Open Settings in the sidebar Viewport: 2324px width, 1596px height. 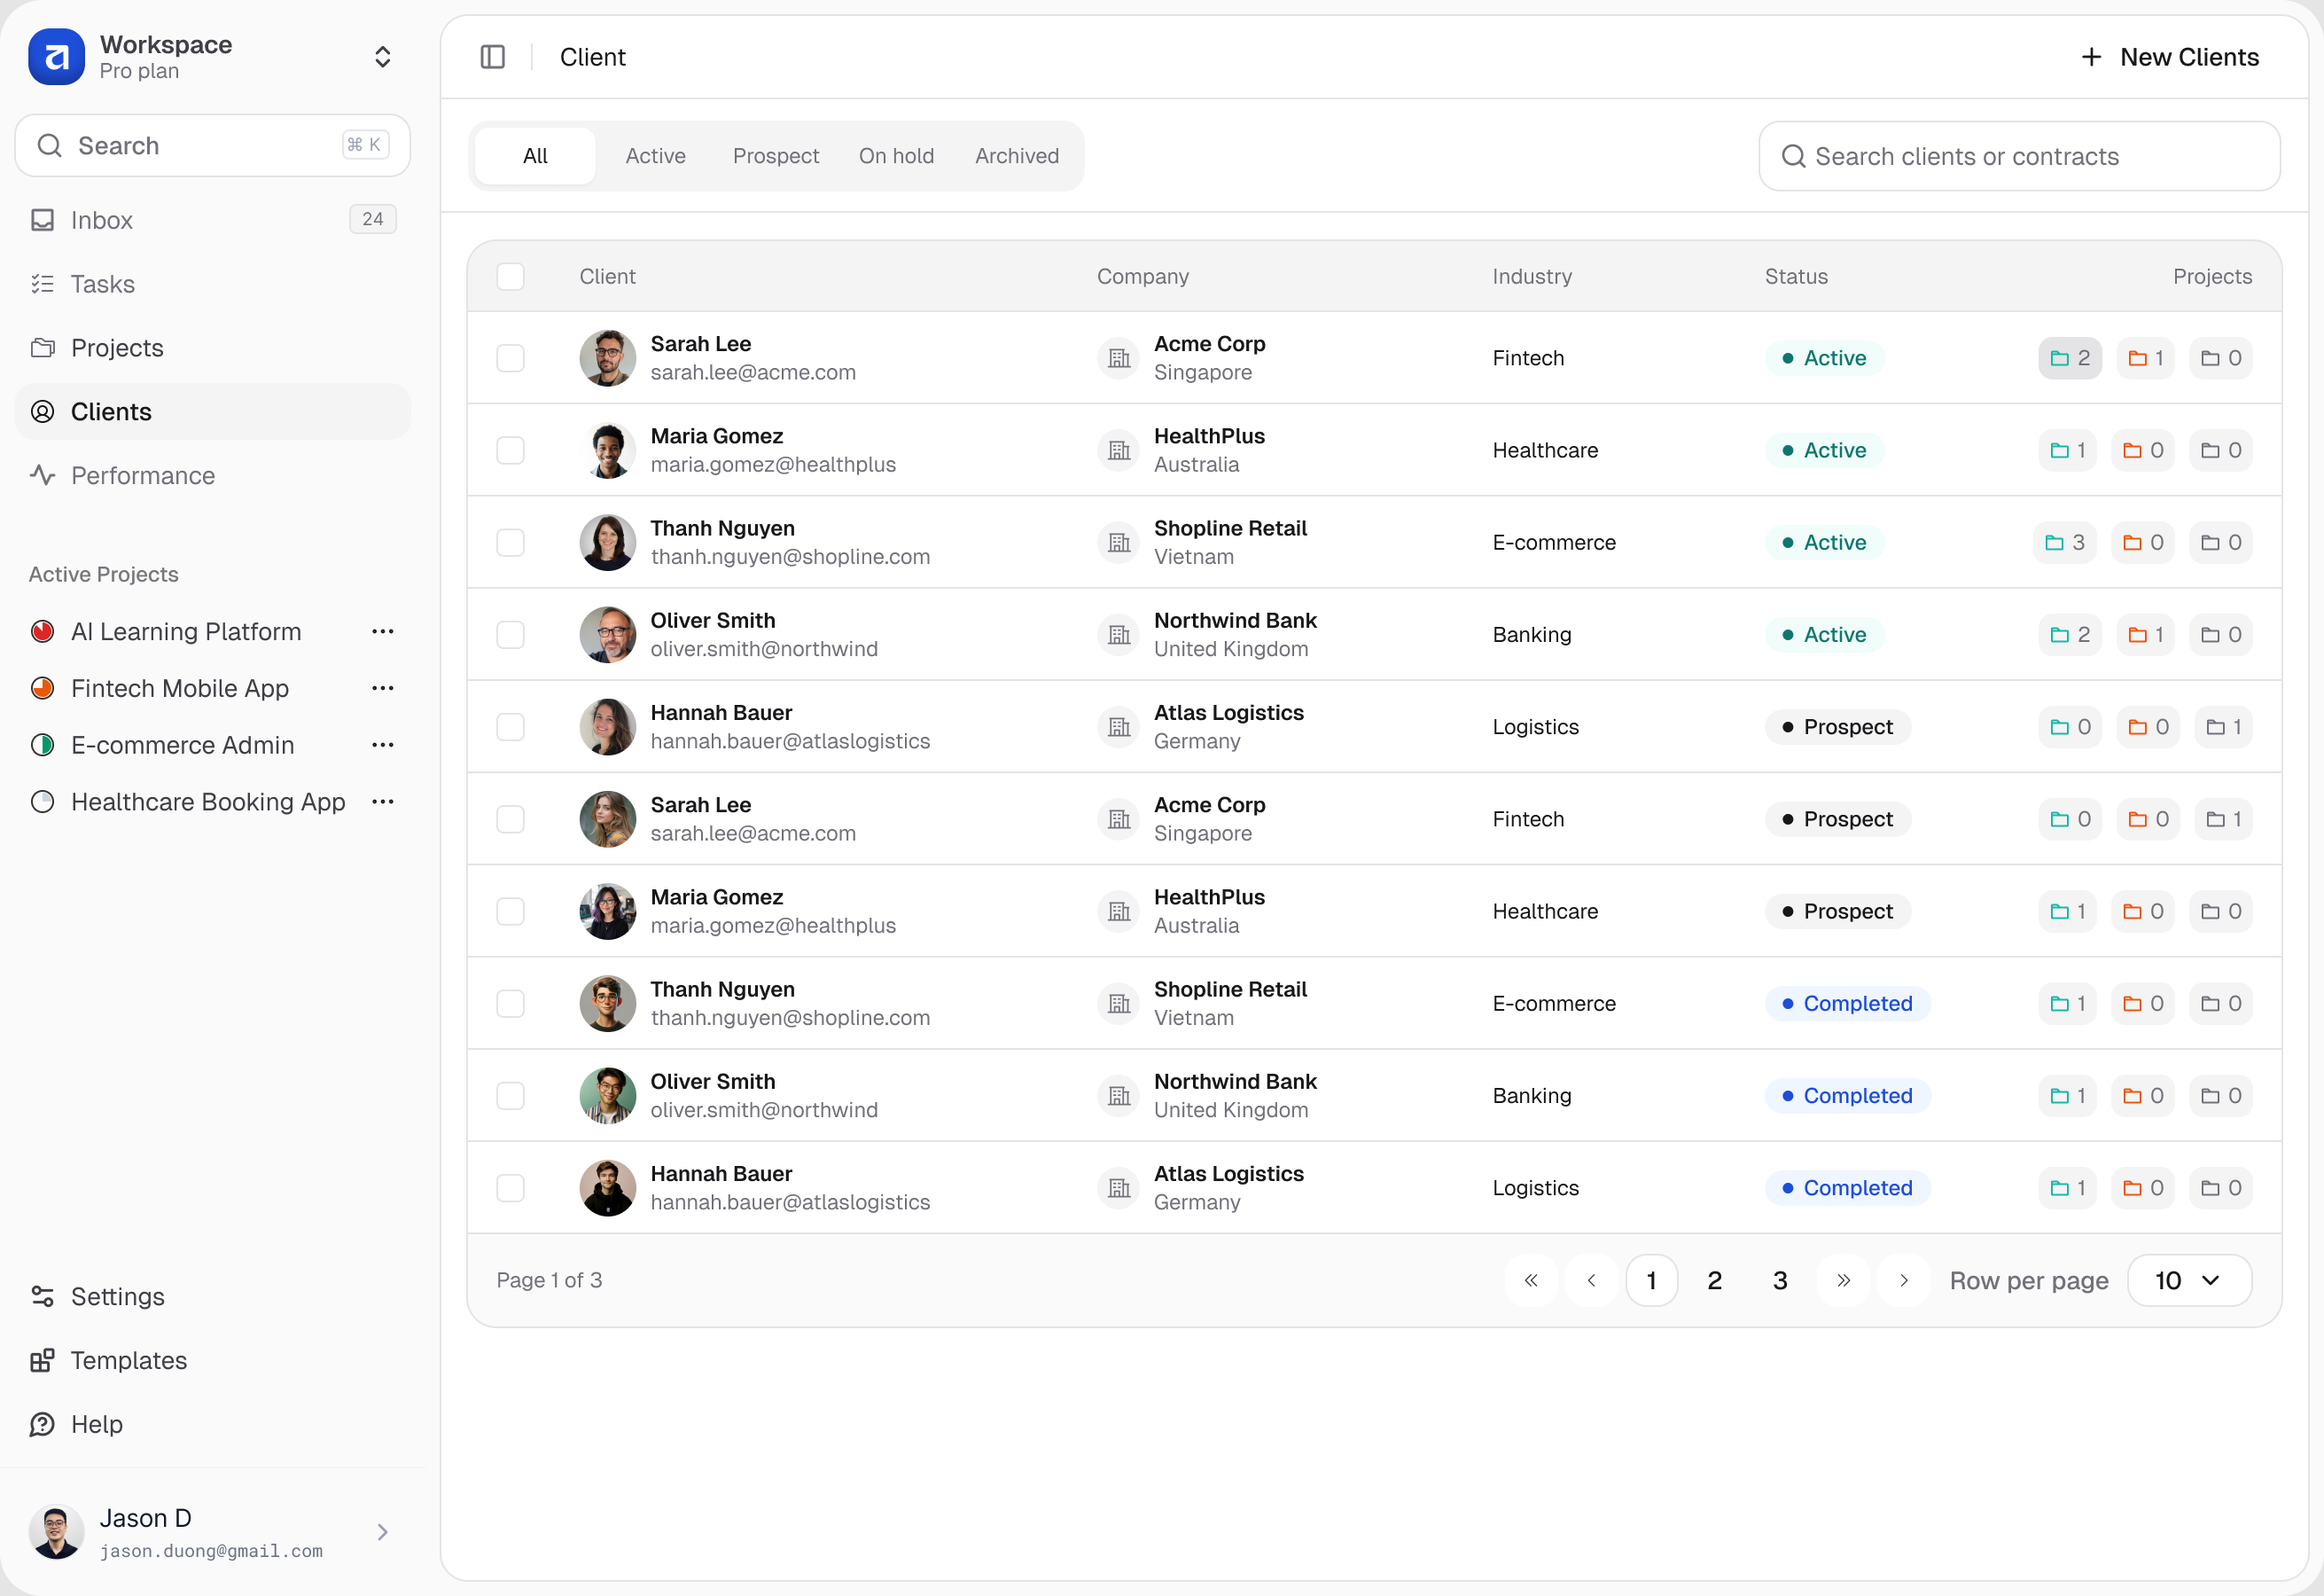point(212,1295)
